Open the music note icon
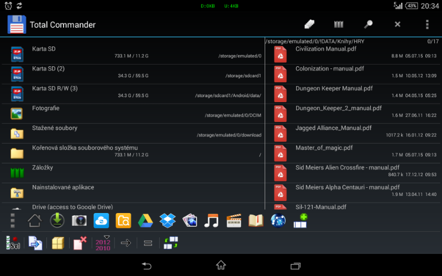The width and height of the screenshot is (442, 276). [212, 220]
